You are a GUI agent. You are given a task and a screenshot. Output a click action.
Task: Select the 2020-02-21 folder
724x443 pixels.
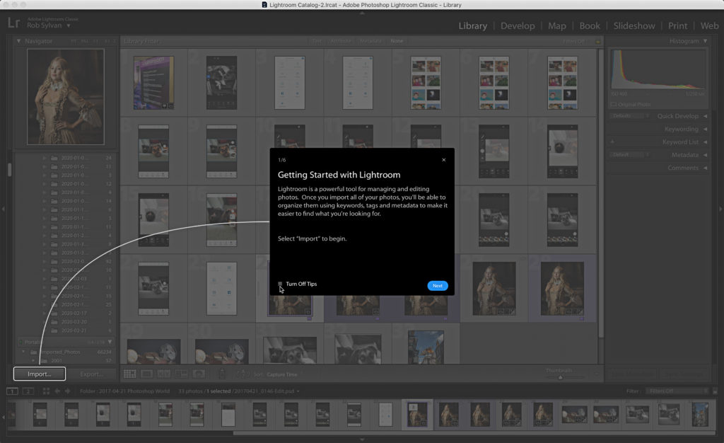tap(74, 330)
